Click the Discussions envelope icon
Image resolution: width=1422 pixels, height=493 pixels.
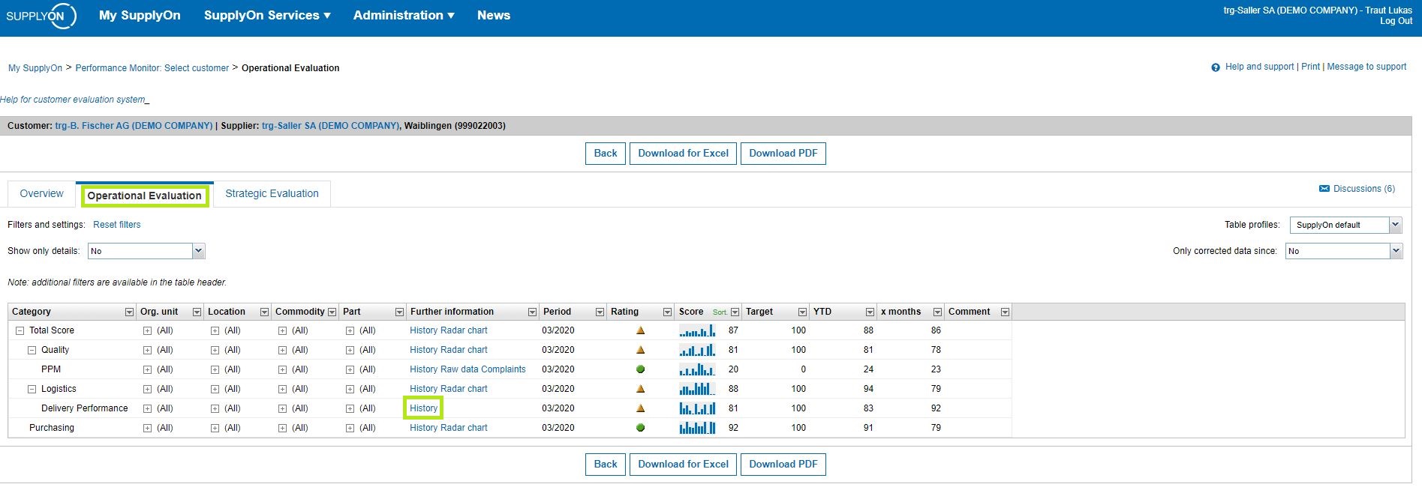pos(1324,189)
